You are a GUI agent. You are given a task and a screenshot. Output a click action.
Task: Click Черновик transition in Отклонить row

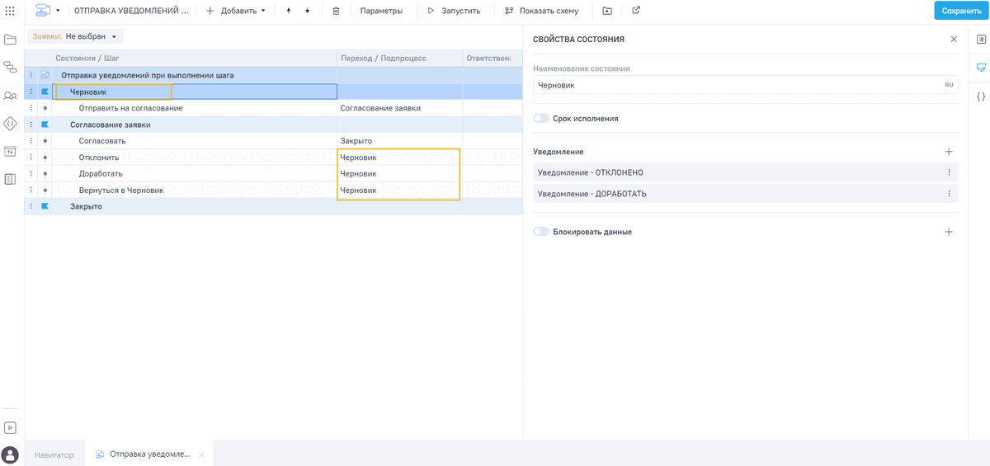(x=399, y=158)
